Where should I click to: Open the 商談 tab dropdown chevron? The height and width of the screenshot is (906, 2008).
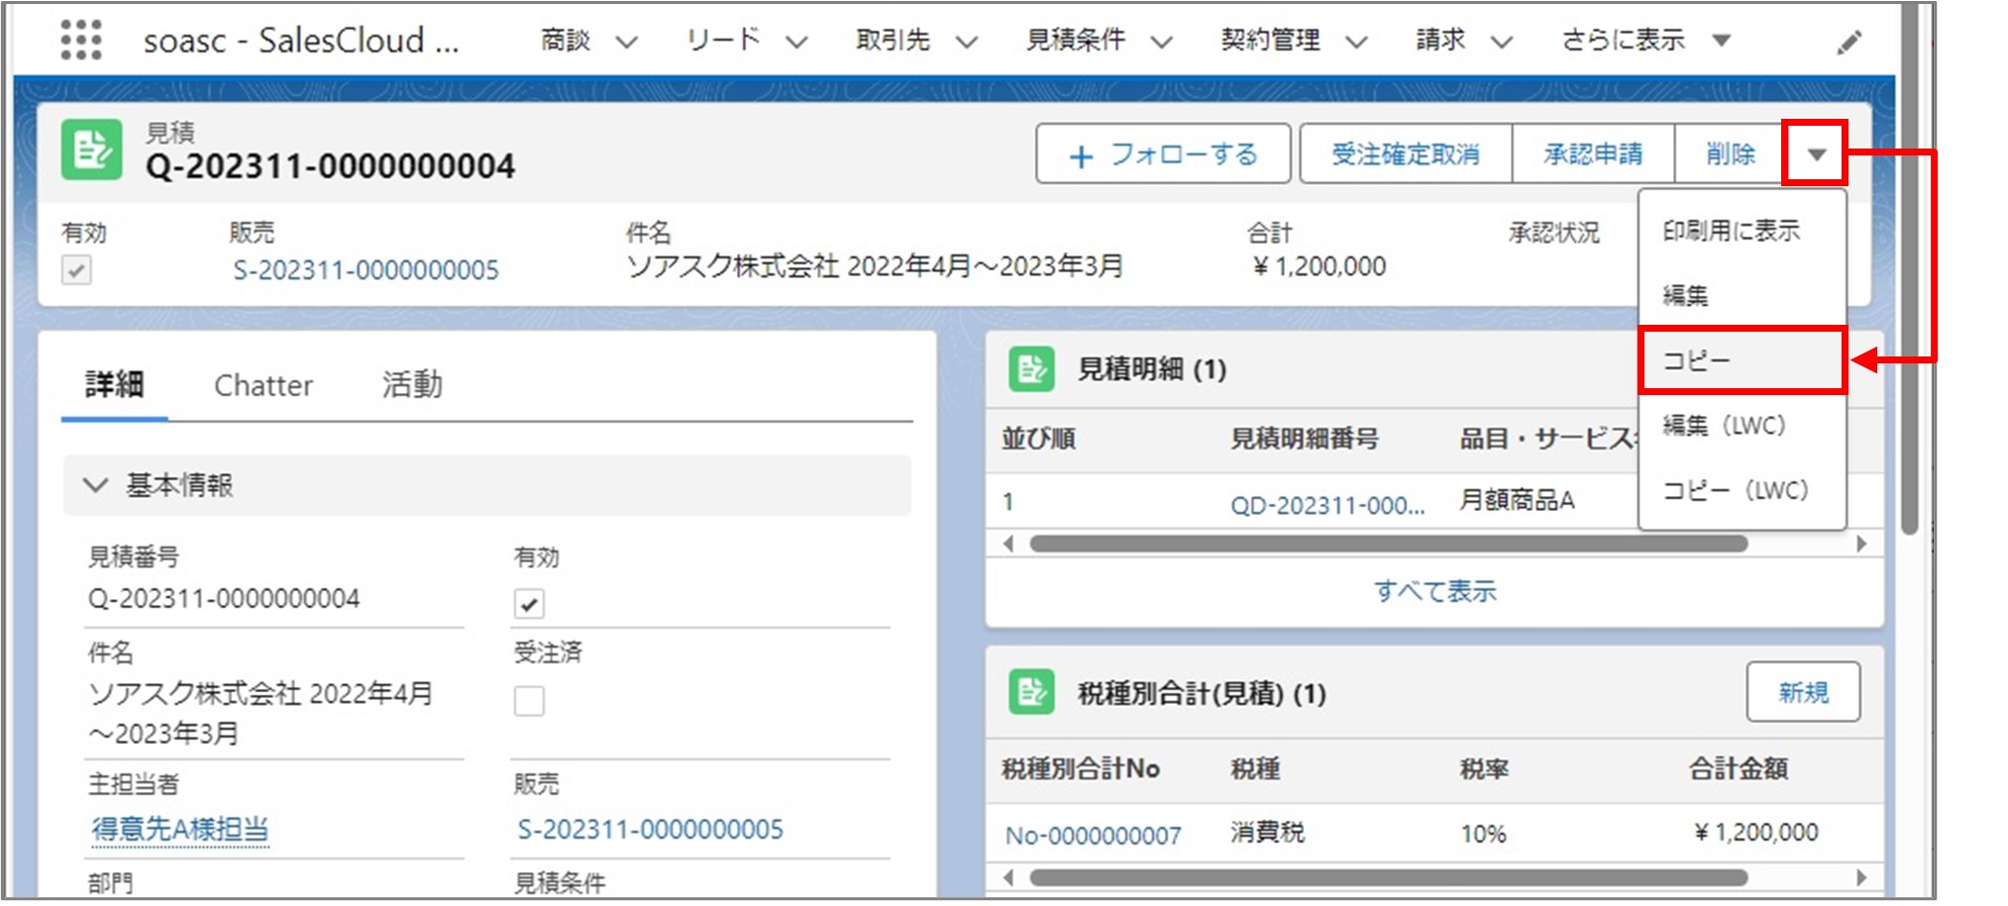pyautogui.click(x=626, y=42)
